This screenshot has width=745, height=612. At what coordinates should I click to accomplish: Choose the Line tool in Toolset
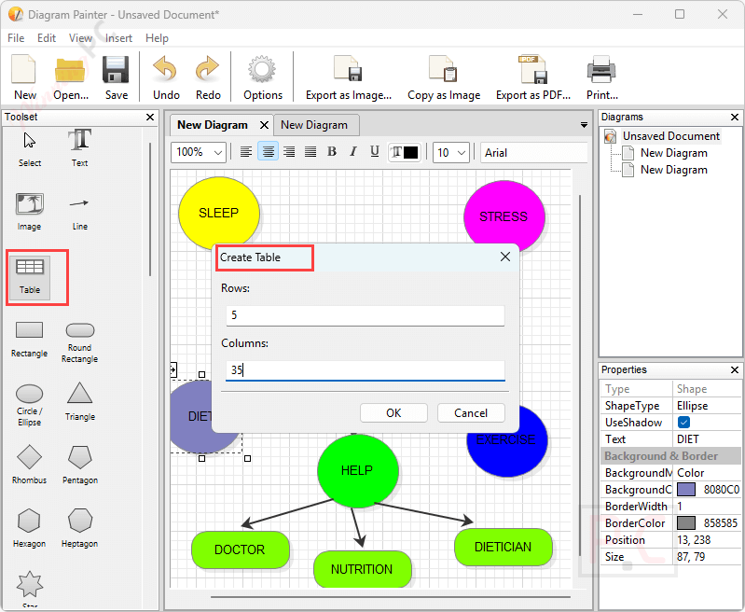[x=79, y=214]
